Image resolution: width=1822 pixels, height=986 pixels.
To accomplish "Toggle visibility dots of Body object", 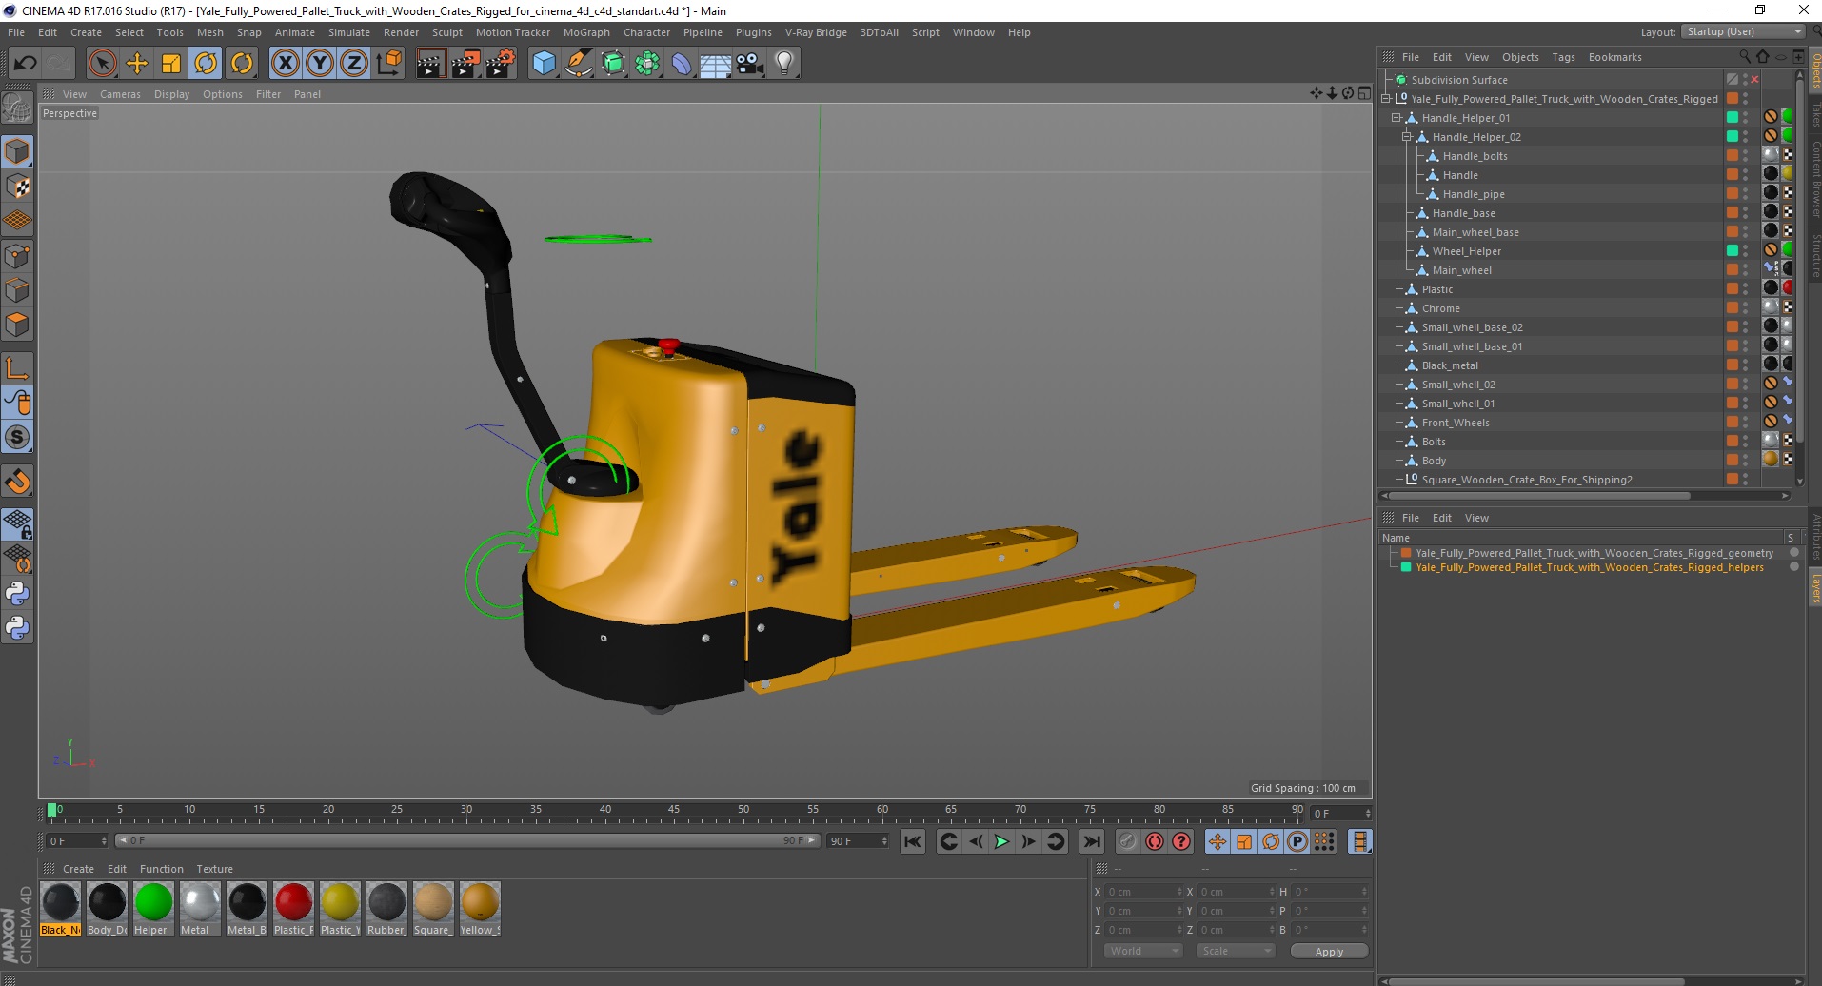I will 1745,461.
